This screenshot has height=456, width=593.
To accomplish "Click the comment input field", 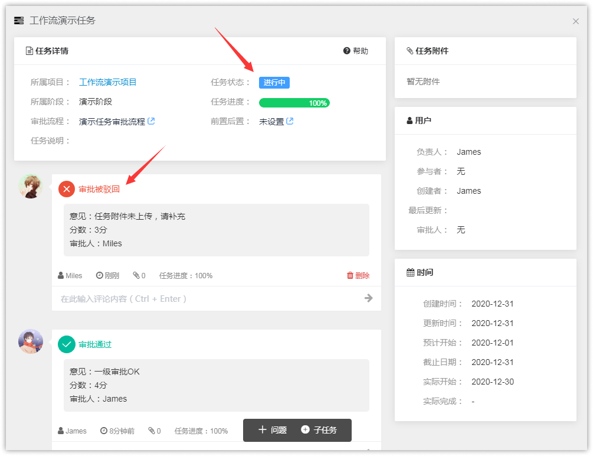I will (207, 298).
